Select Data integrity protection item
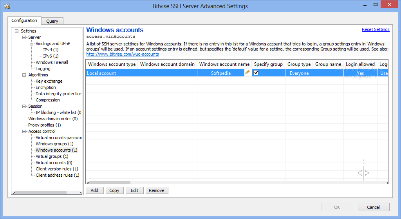401x219 pixels. 59,94
